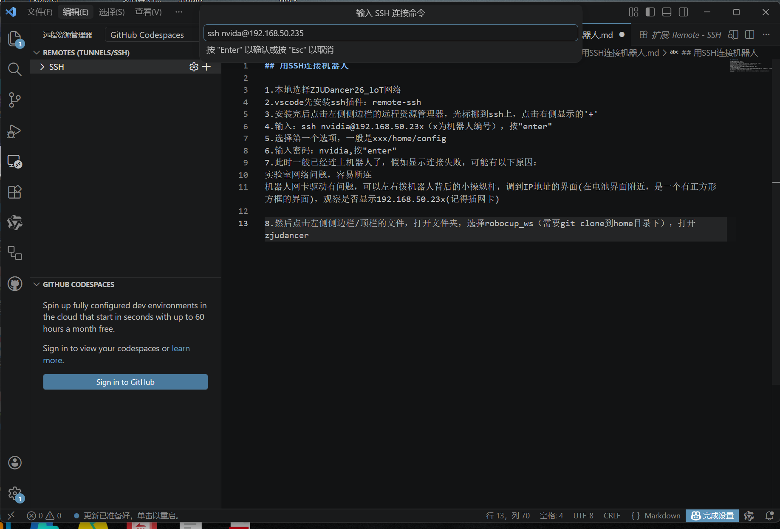Toggle primary side bar visibility
Screen dimensions: 780x529
coord(650,12)
